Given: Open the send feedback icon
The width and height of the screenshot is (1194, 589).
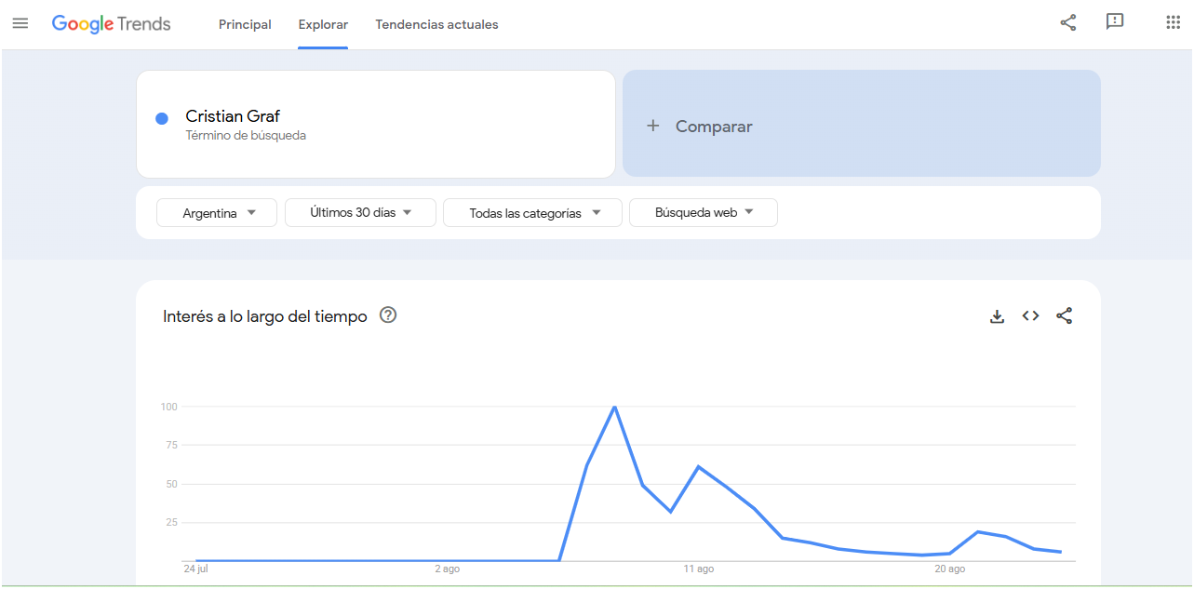Looking at the screenshot, I should click(1115, 22).
